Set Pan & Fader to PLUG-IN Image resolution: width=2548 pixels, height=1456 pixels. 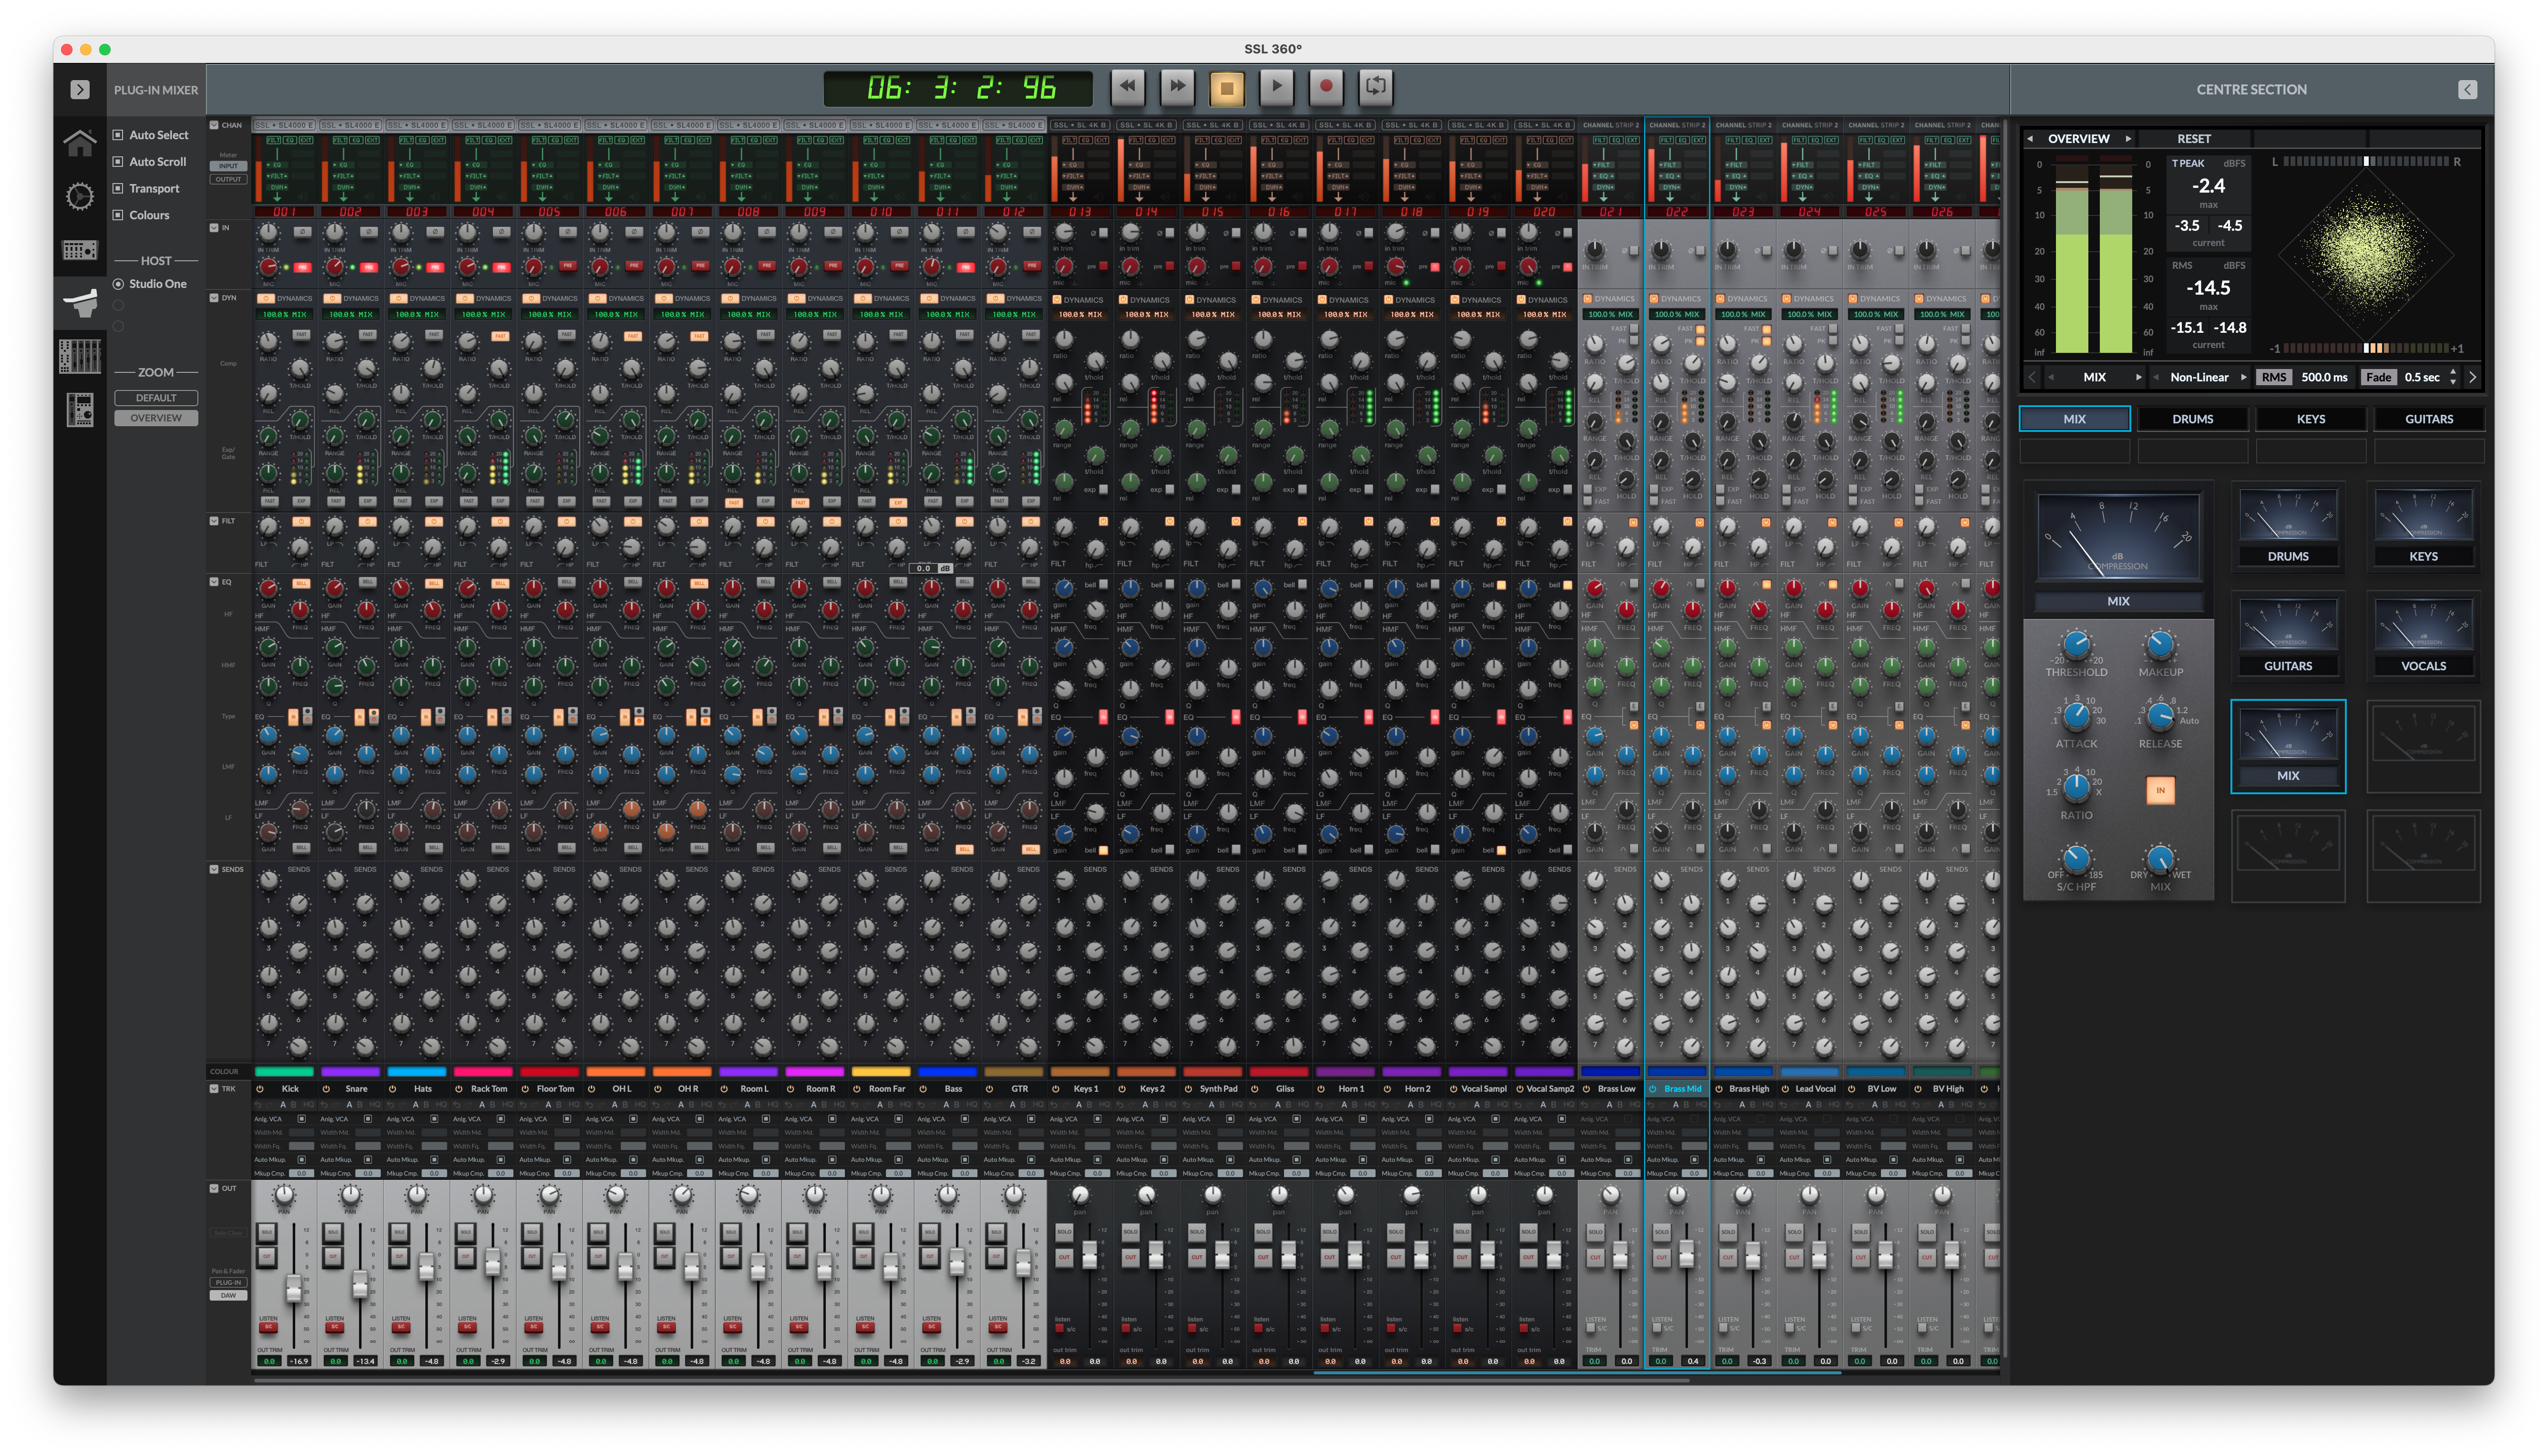click(x=228, y=1282)
